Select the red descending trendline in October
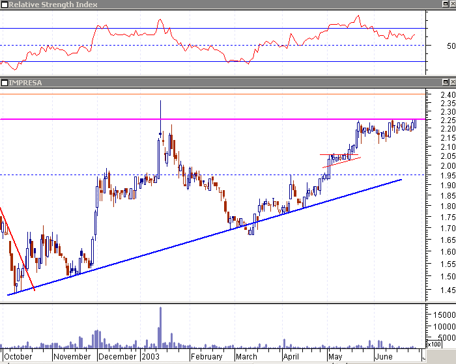The height and width of the screenshot is (364, 456). click(17, 249)
